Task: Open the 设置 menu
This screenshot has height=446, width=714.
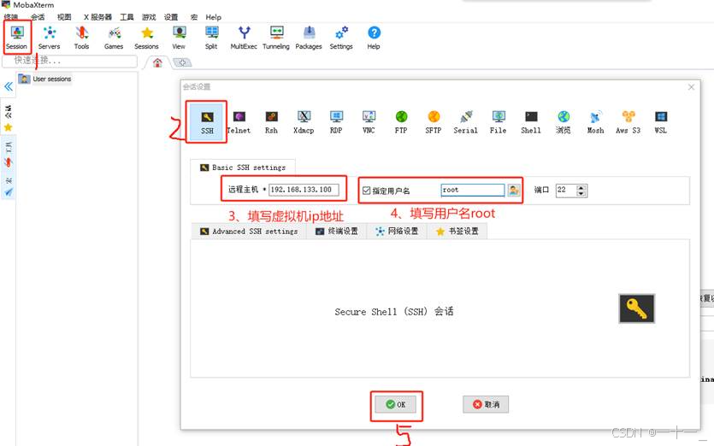Action: [x=171, y=17]
